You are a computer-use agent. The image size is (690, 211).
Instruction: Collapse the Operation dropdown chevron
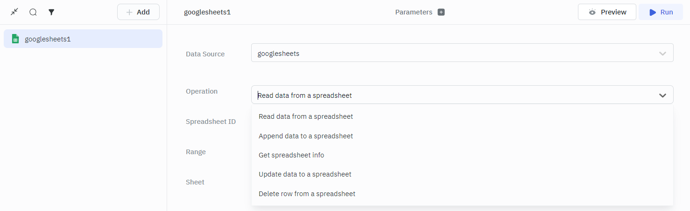coord(662,95)
